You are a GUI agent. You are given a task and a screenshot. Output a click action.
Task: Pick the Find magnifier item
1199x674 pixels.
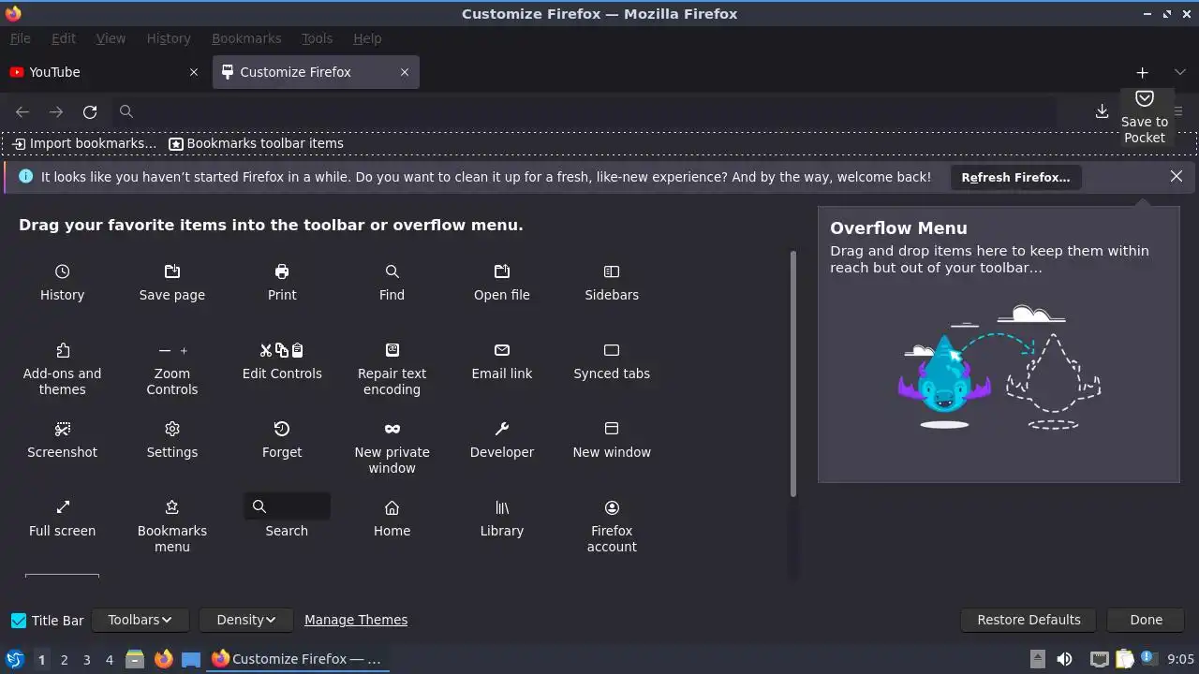(392, 271)
